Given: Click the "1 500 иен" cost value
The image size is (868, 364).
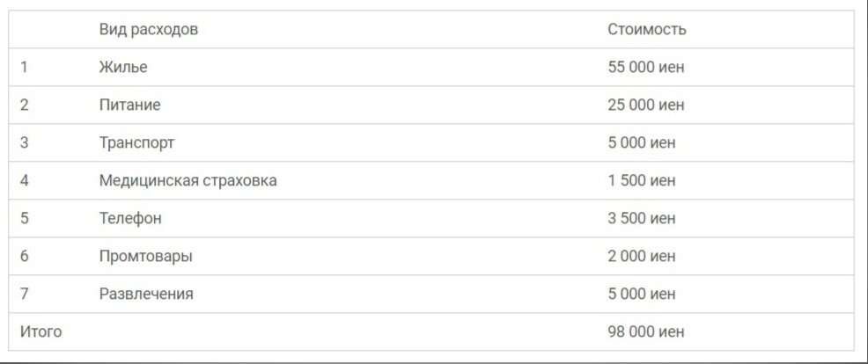Looking at the screenshot, I should coord(642,180).
